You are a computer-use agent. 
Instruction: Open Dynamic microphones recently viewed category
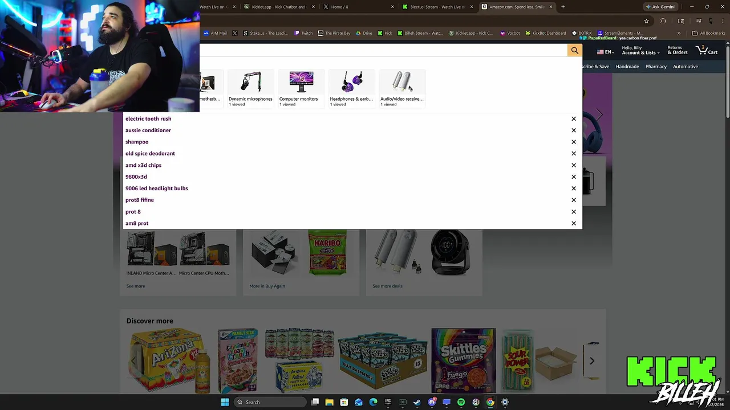point(250,89)
